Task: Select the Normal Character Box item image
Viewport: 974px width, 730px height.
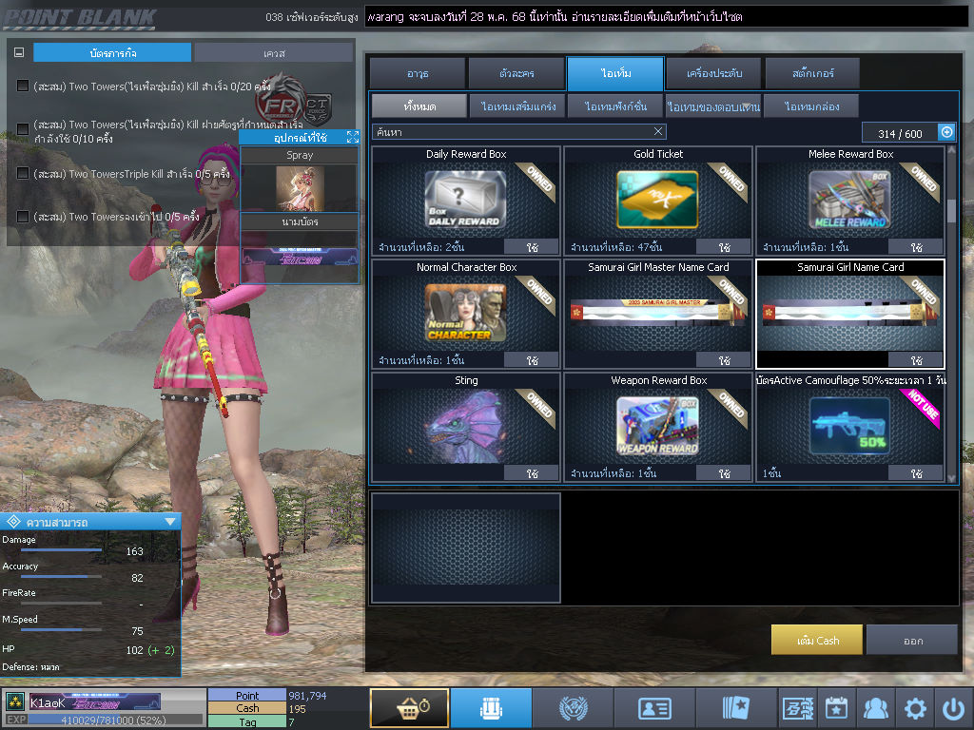Action: click(466, 312)
